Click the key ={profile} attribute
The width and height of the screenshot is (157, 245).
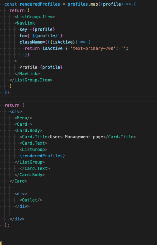point(37,29)
